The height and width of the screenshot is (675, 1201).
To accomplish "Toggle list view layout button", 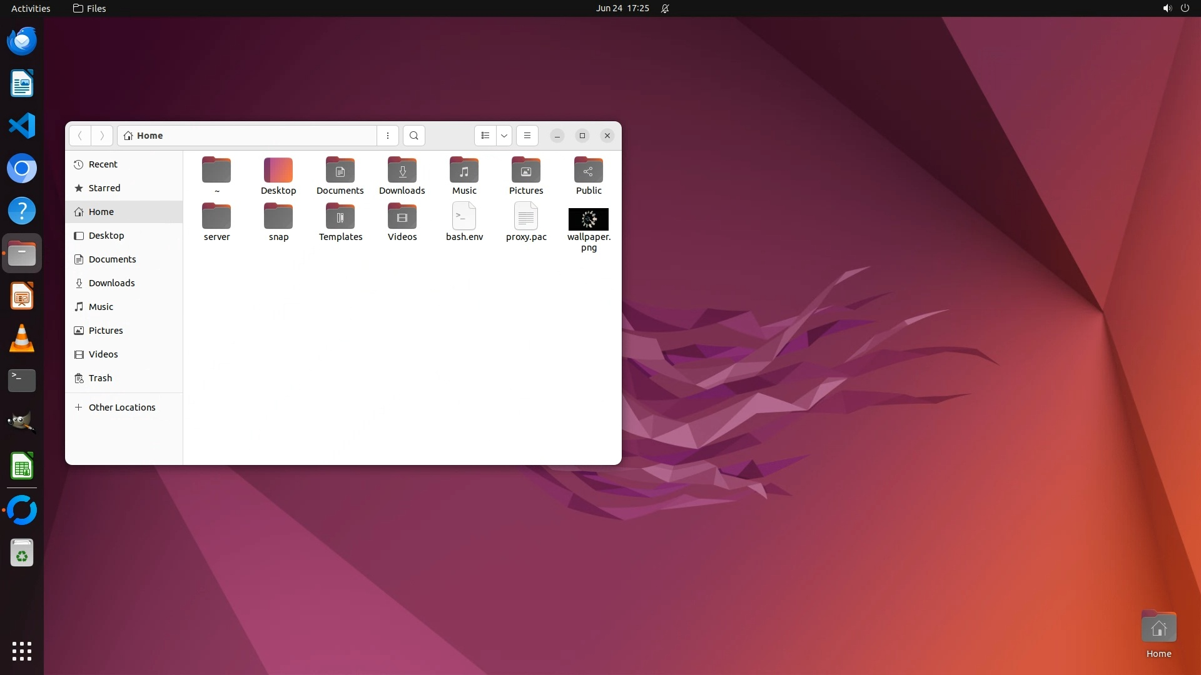I will [x=485, y=136].
